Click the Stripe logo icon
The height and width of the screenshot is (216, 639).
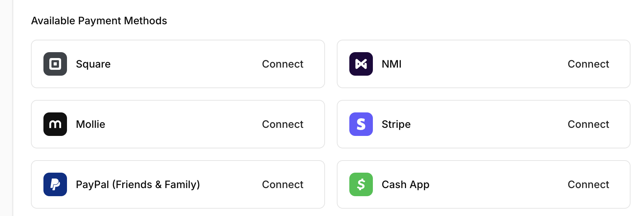361,124
